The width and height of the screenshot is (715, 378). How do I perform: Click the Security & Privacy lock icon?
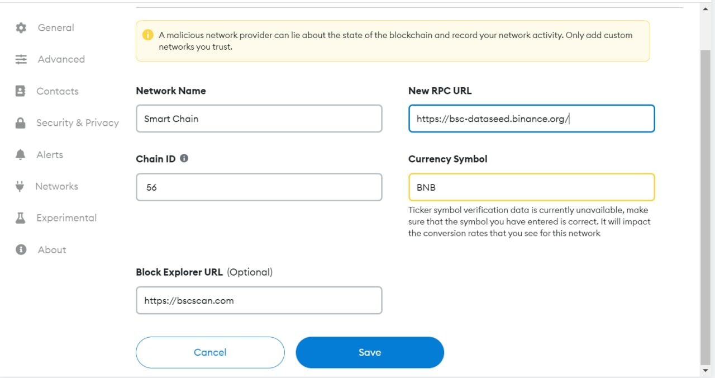pyautogui.click(x=21, y=123)
